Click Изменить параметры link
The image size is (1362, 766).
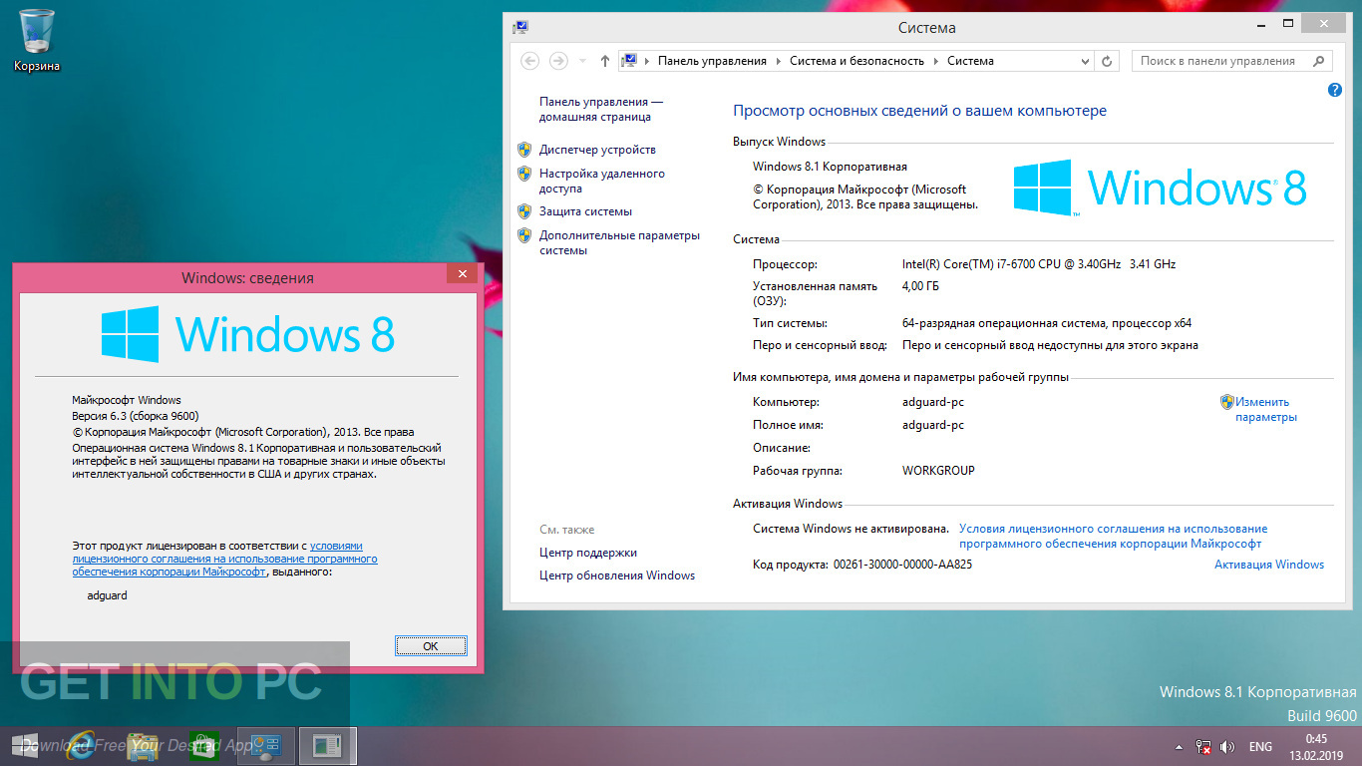[x=1266, y=409]
